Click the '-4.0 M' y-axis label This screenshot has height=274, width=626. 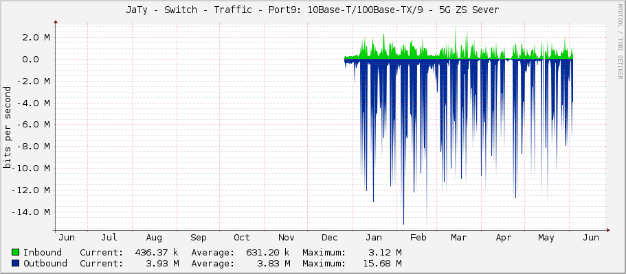tap(34, 103)
